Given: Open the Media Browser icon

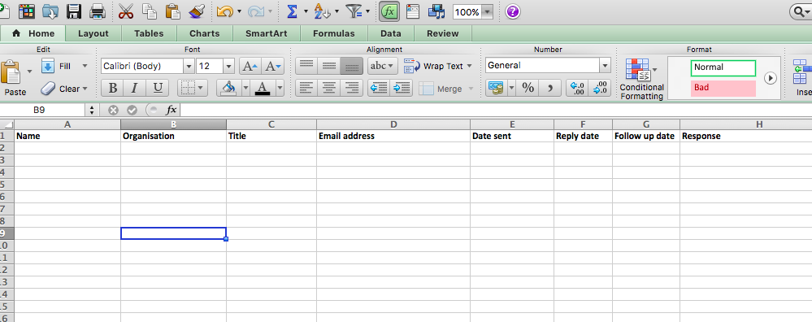Looking at the screenshot, I should coord(436,11).
